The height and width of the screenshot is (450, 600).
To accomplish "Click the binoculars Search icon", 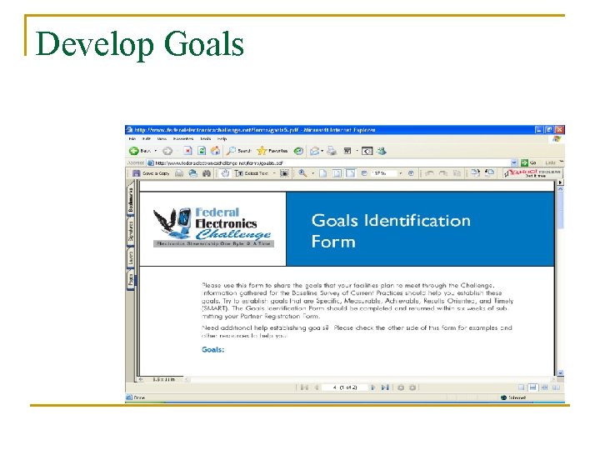I will (x=207, y=173).
